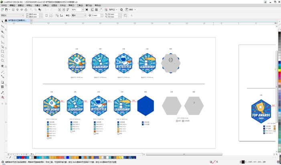Image resolution: width=281 pixels, height=165 pixels.
Task: Expand the zoom level 62% dropdown
Action: [83, 10]
